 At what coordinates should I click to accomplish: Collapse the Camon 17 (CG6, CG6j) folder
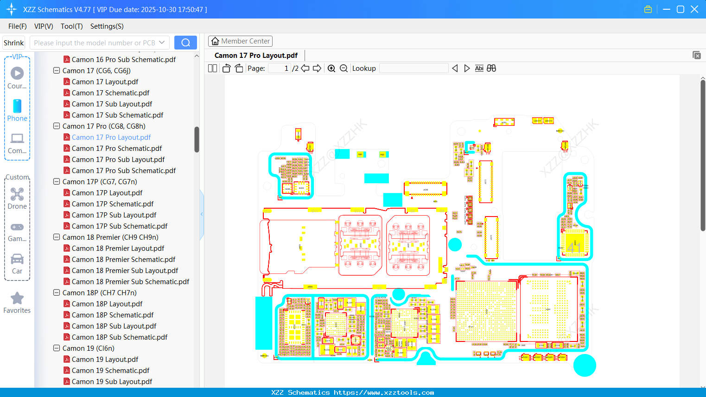tap(57, 71)
